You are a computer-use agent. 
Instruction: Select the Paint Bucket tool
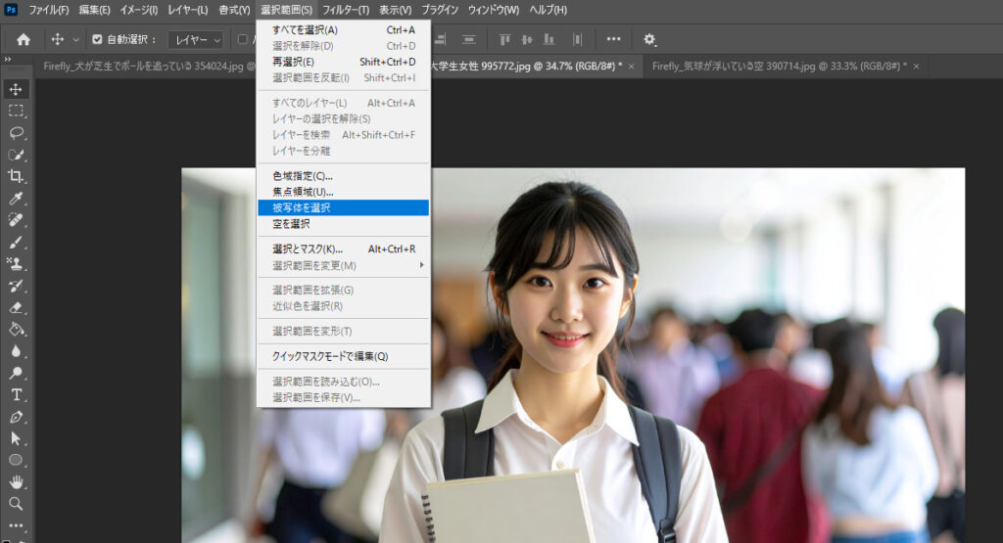(x=16, y=330)
